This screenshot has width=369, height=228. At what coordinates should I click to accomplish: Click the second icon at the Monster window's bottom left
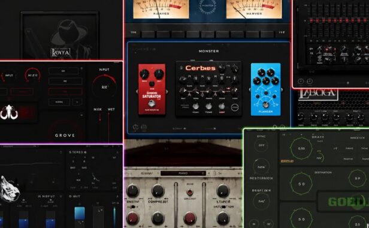pyautogui.click(x=144, y=127)
